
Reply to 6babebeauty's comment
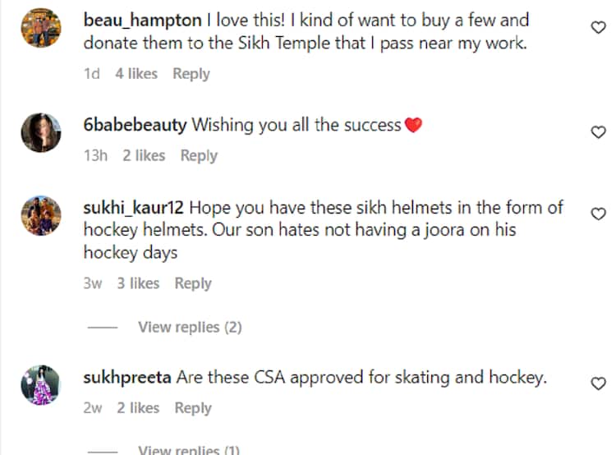(x=199, y=155)
